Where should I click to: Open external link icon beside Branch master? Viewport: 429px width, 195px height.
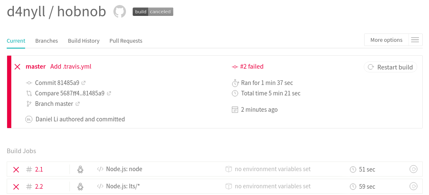pos(77,104)
